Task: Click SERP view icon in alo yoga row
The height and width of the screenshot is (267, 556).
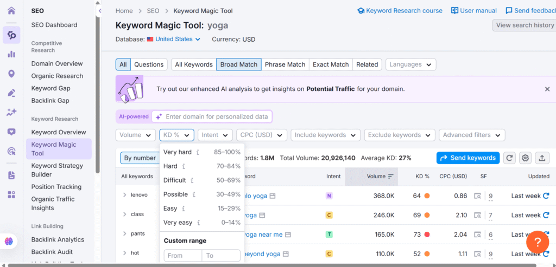Action: tap(478, 196)
